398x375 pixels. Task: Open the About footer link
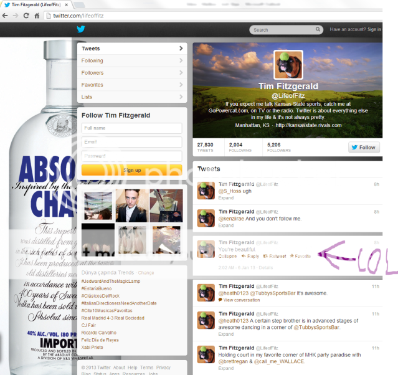(119, 368)
